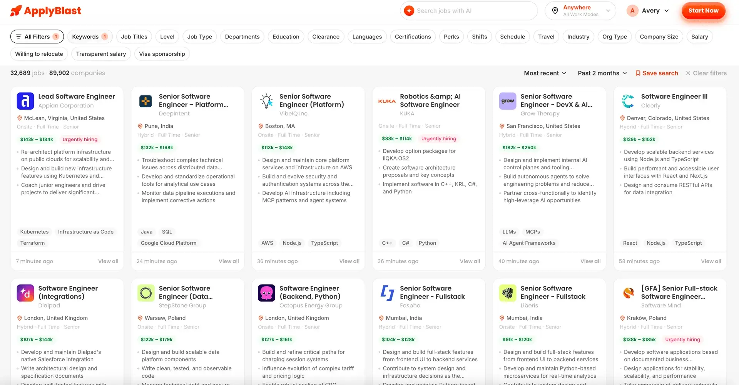The width and height of the screenshot is (739, 385).
Task: Open the Job Titles filter dropdown
Action: tap(134, 37)
